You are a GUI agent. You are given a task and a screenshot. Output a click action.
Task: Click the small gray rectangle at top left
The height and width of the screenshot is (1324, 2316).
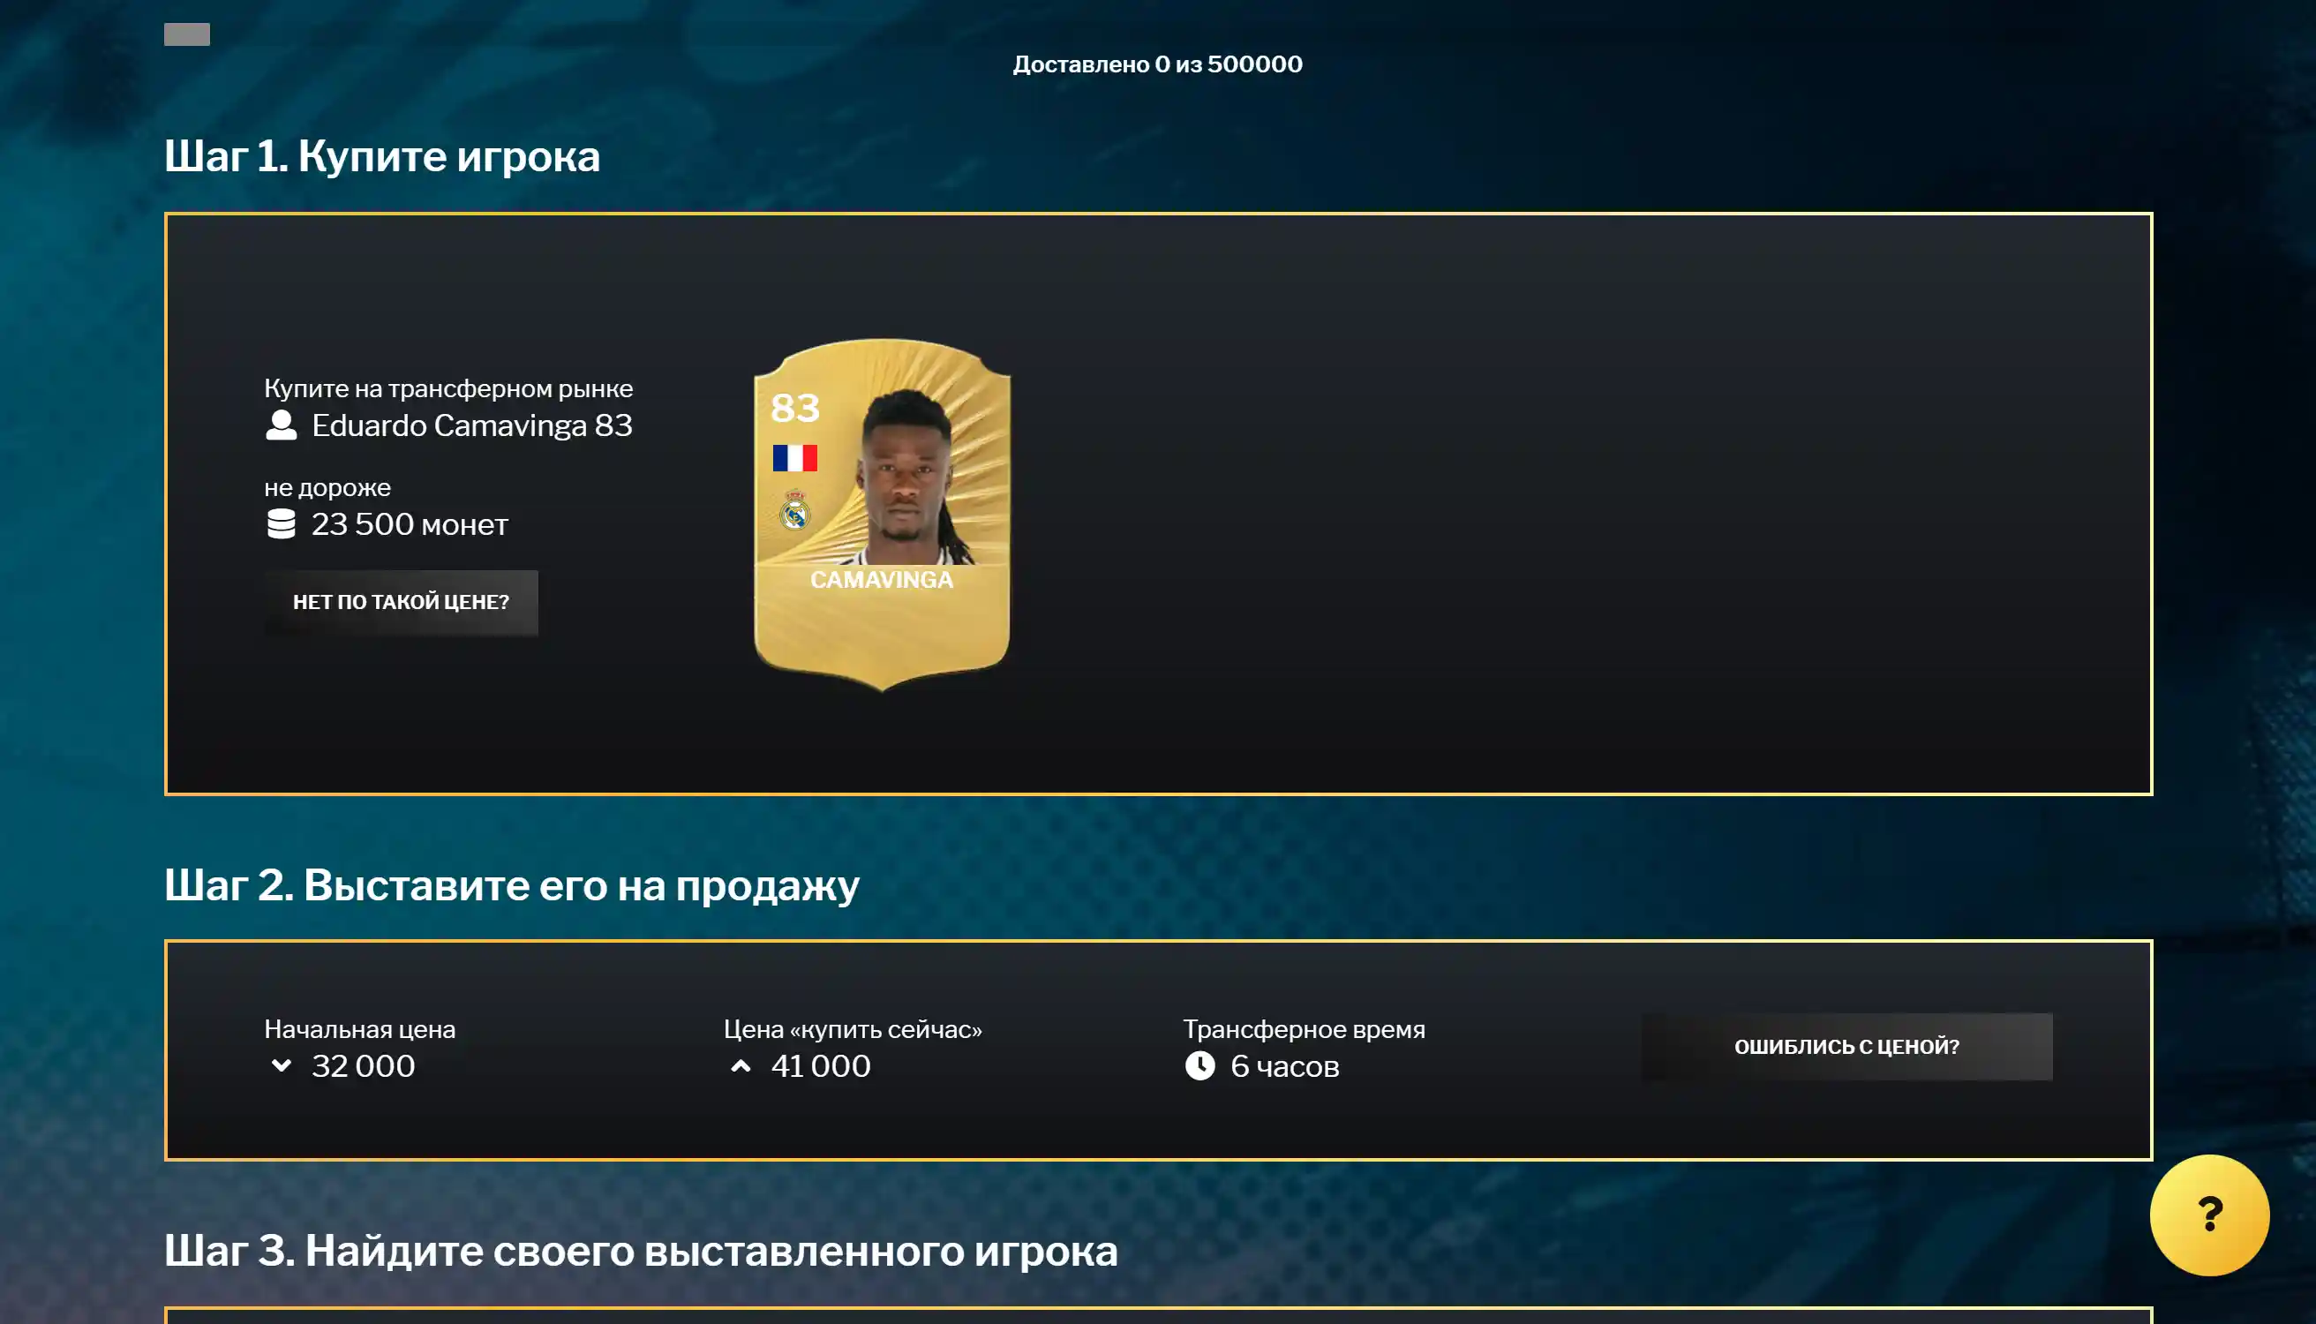[186, 34]
